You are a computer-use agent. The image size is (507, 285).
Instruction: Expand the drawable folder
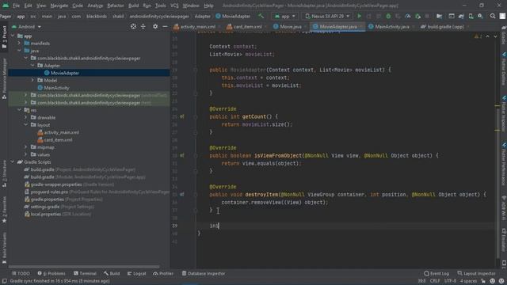coord(26,117)
